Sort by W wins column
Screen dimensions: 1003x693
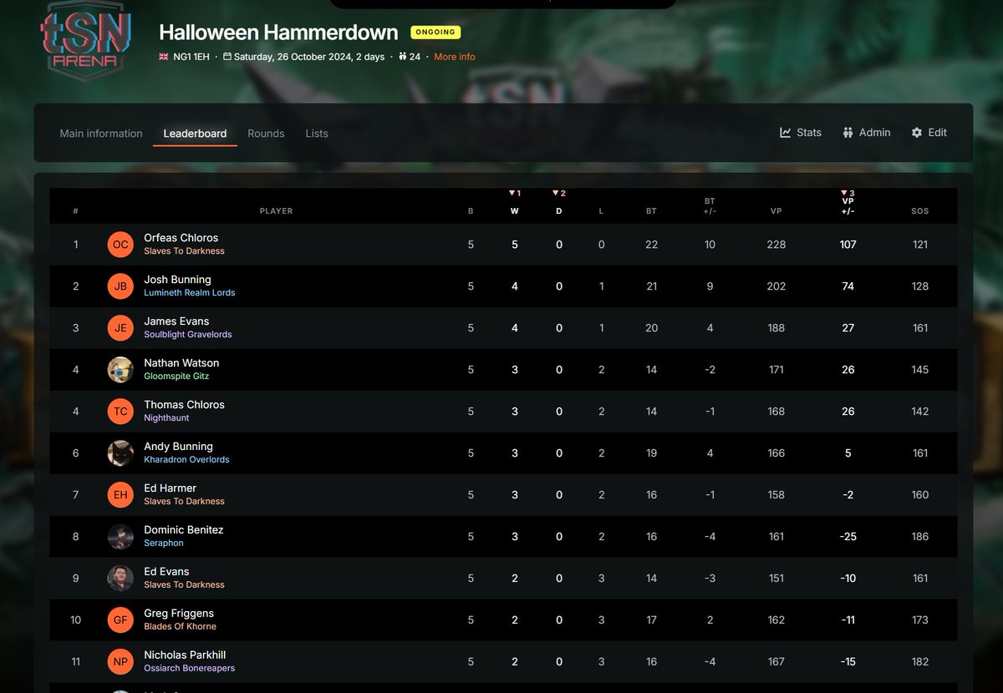click(x=514, y=211)
